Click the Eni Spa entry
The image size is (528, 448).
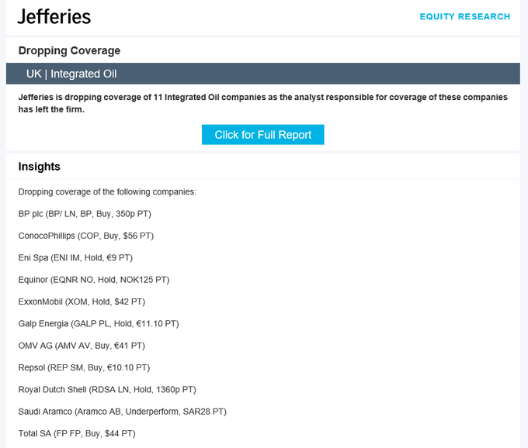tap(75, 258)
